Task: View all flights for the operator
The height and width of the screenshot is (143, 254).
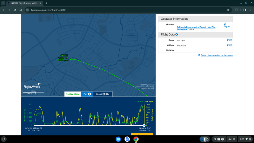Action: point(227,25)
